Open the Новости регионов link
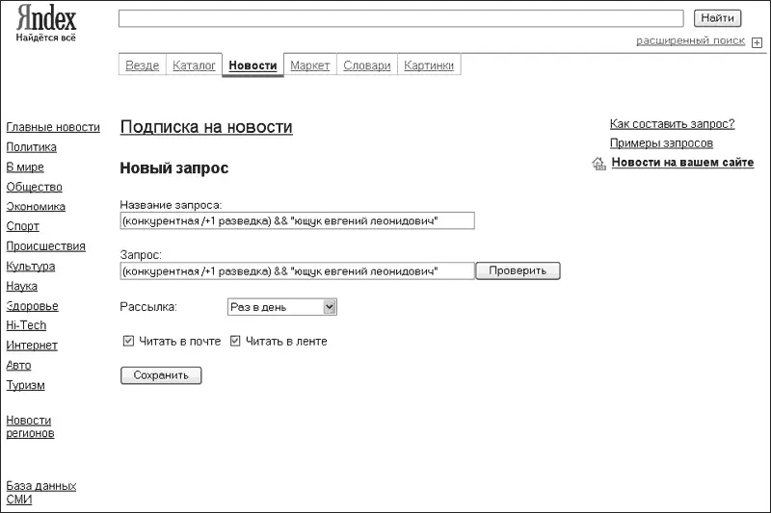Image resolution: width=771 pixels, height=513 pixels. pyautogui.click(x=30, y=426)
